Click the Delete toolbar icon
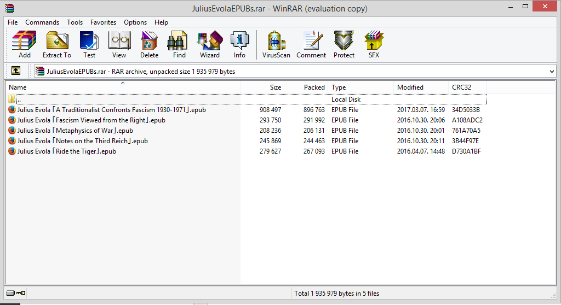The height and width of the screenshot is (305, 561). pyautogui.click(x=149, y=44)
